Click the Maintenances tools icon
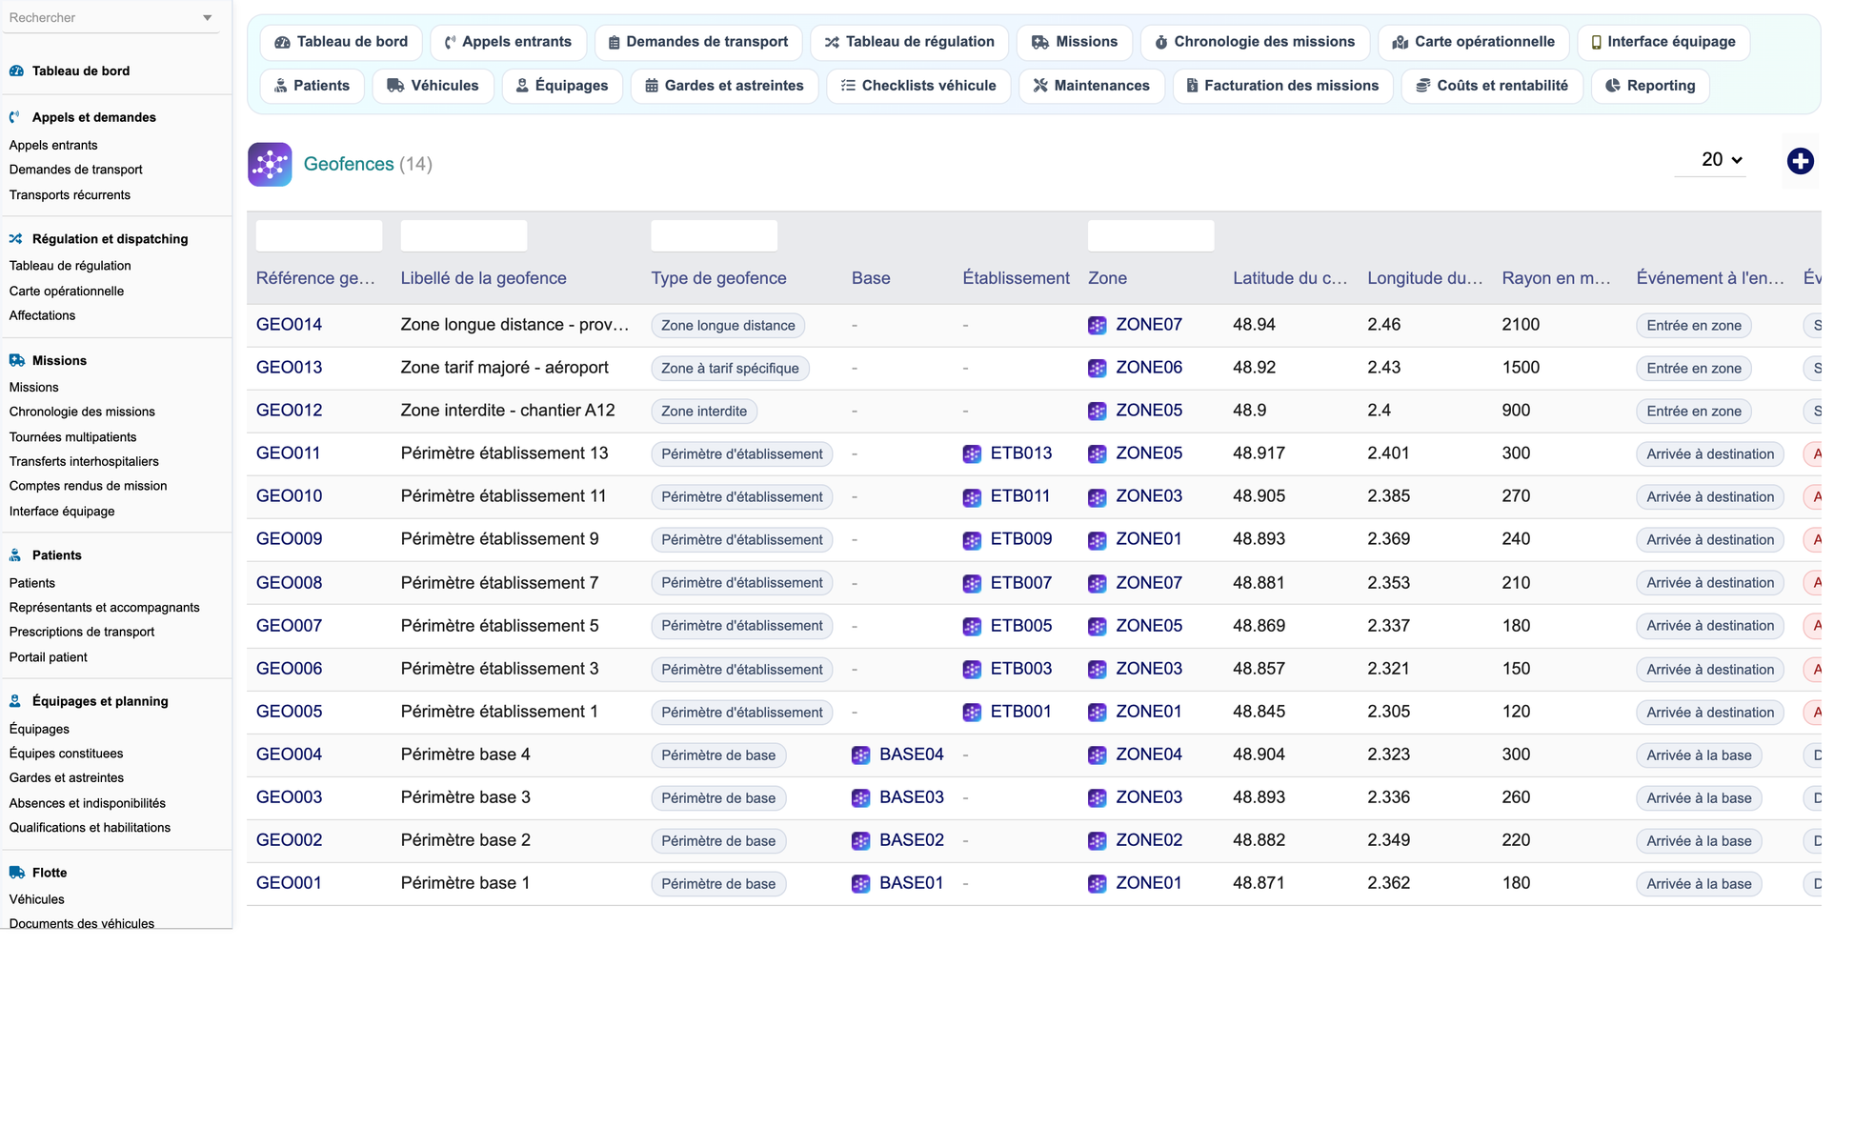1854x1147 pixels. tap(1040, 86)
